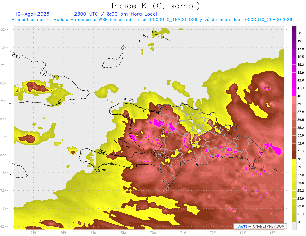The image size is (306, 236).
Task: Click the SisTT ONAMET/REP.DOM. logo box
Action: 260,226
